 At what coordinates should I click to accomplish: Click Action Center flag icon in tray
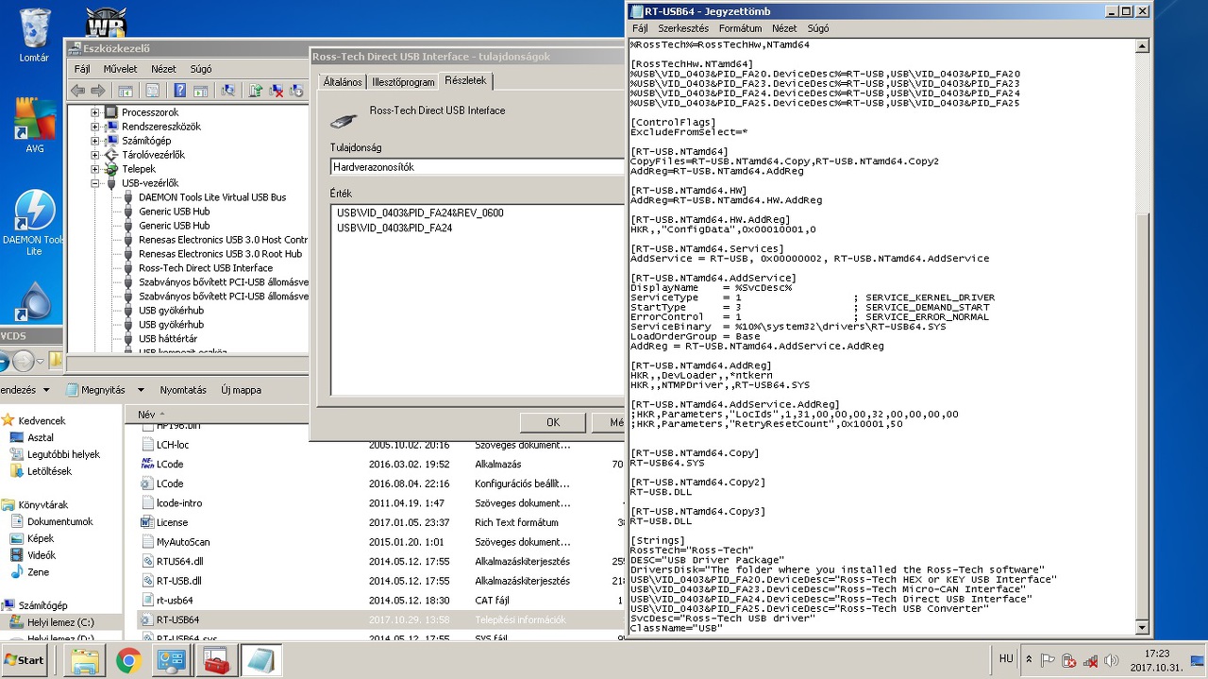tap(1048, 660)
